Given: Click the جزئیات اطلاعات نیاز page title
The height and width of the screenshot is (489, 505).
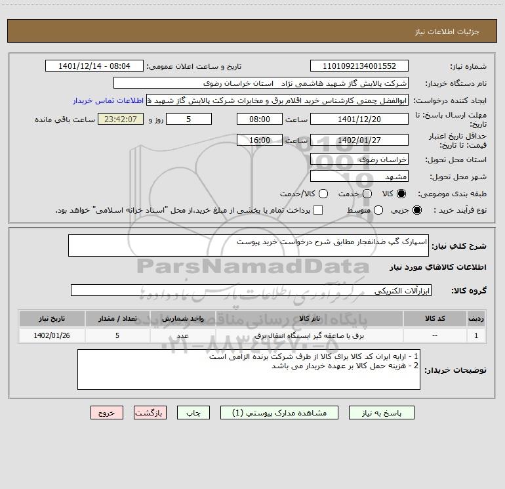Looking at the screenshot, I should pyautogui.click(x=447, y=32).
